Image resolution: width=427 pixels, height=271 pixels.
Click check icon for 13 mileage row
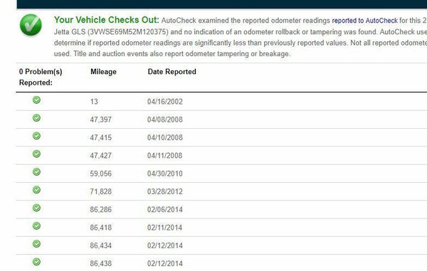(36, 100)
